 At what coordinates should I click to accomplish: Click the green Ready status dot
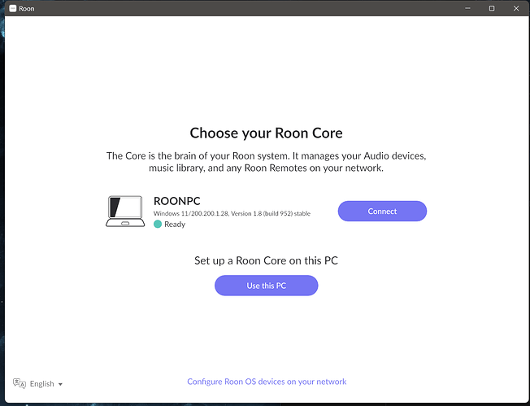point(158,224)
